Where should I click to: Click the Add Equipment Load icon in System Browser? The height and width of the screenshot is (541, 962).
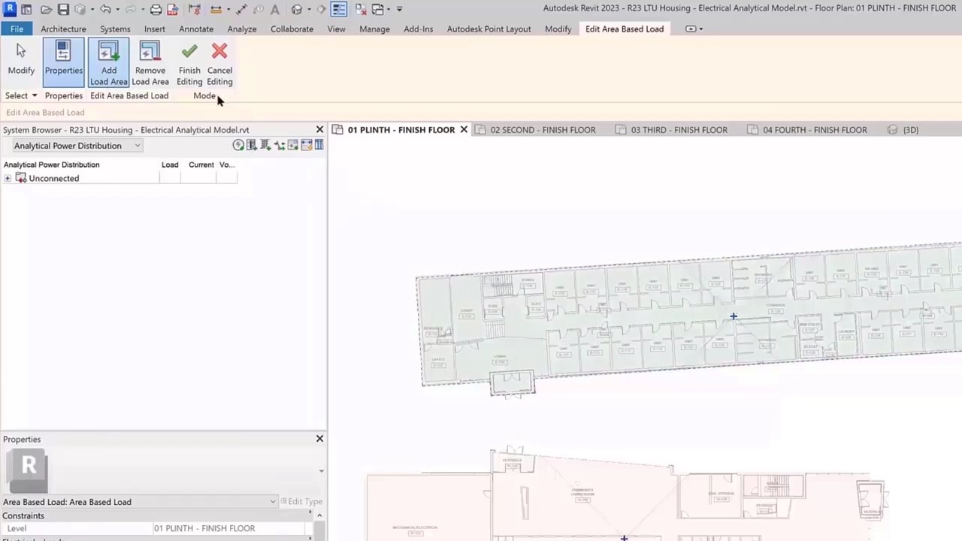pos(306,145)
